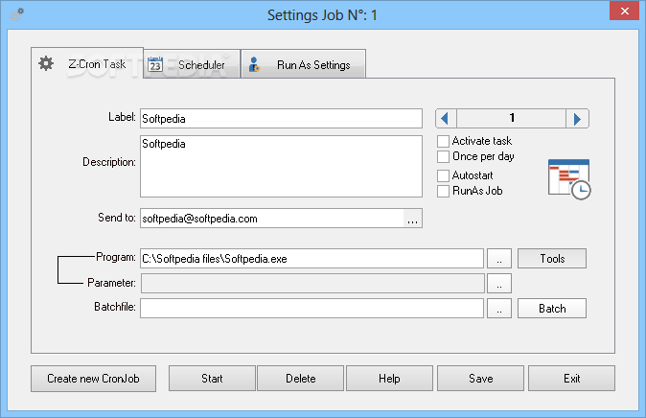Browse for a Batchfile
Image resolution: width=646 pixels, height=418 pixels.
click(x=499, y=309)
